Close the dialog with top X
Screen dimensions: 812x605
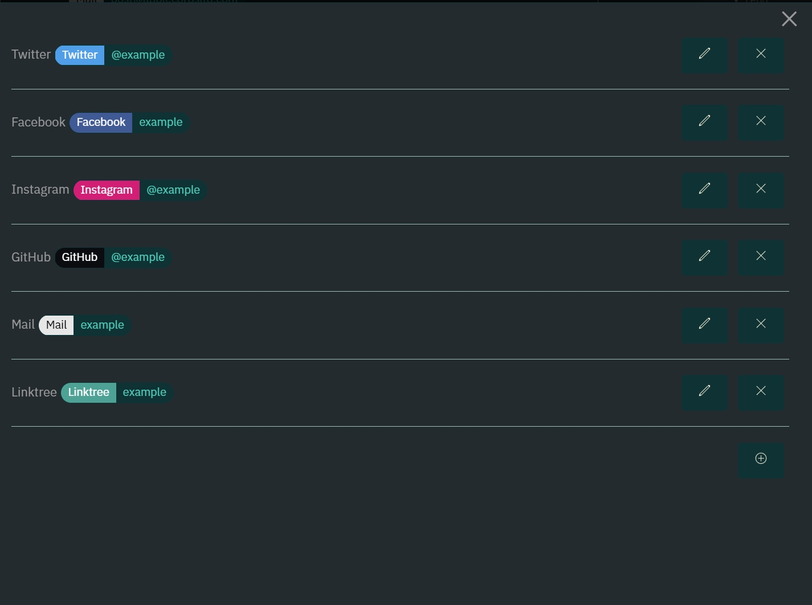(x=789, y=19)
